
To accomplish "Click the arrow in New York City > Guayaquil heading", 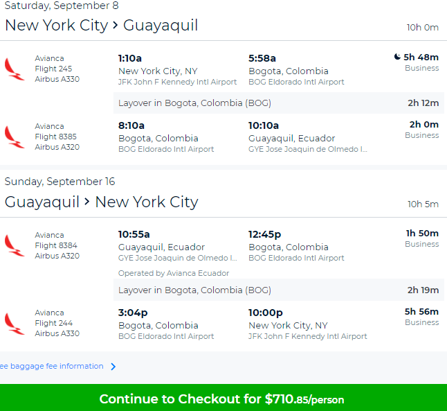I will [x=115, y=26].
